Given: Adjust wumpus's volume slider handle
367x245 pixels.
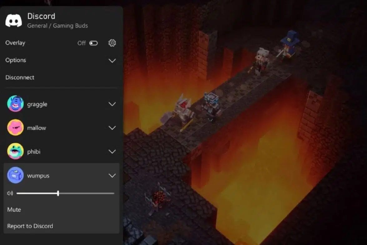Looking at the screenshot, I should click(x=58, y=193).
